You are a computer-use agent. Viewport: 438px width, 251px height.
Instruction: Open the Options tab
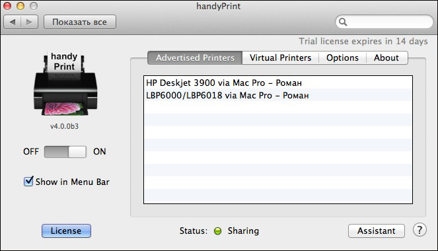click(x=342, y=57)
